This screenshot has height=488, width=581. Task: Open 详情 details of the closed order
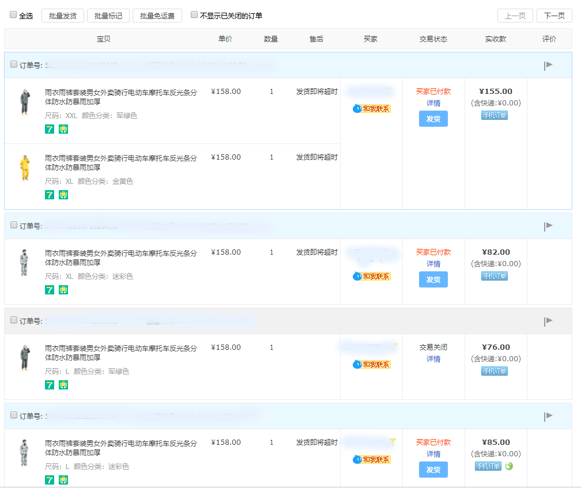point(433,358)
